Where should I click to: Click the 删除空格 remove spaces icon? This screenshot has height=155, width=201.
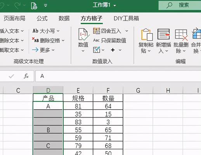click(35, 40)
